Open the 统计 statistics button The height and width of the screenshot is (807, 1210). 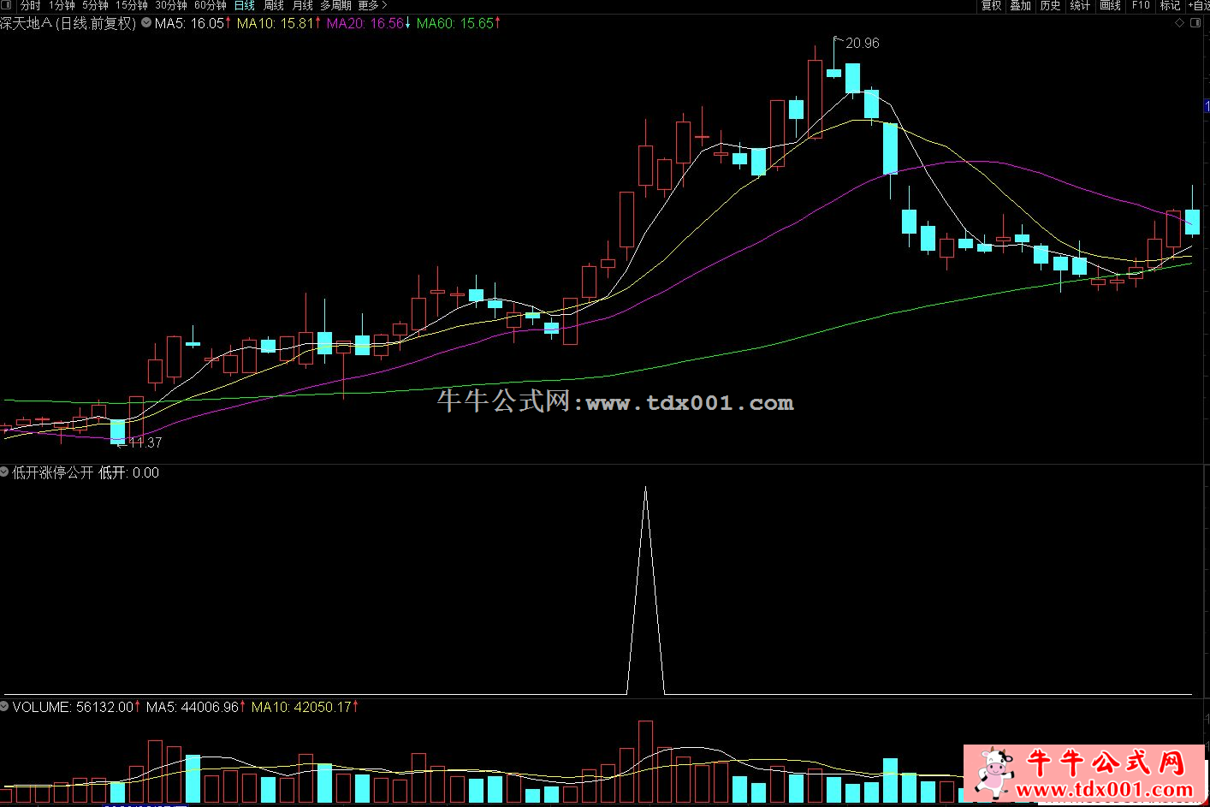1080,5
